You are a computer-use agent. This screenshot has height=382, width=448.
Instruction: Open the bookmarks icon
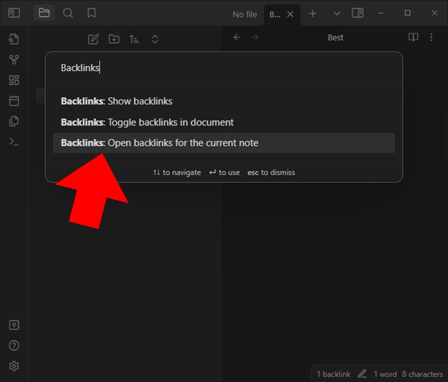click(x=92, y=13)
